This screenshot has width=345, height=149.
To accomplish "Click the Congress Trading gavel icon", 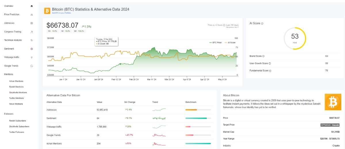I will tap(32, 32).
